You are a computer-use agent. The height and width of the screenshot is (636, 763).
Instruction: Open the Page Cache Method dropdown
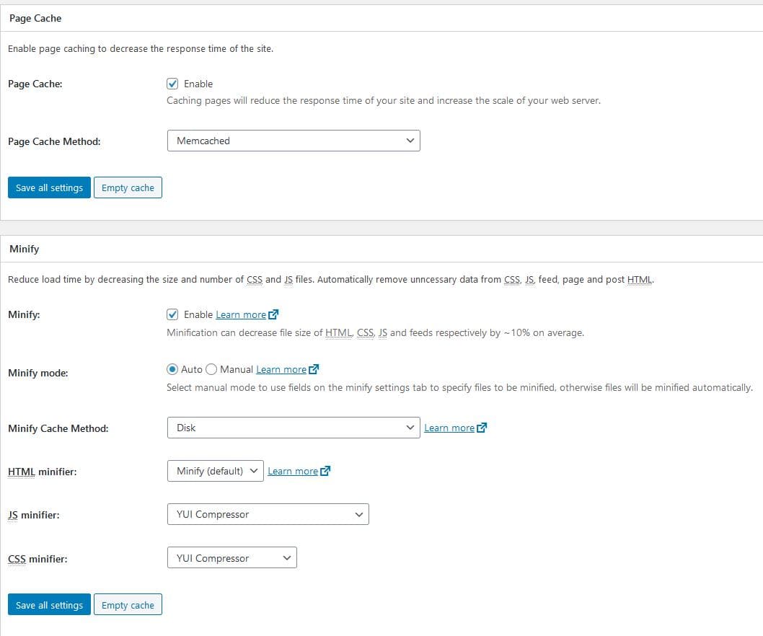coord(293,141)
